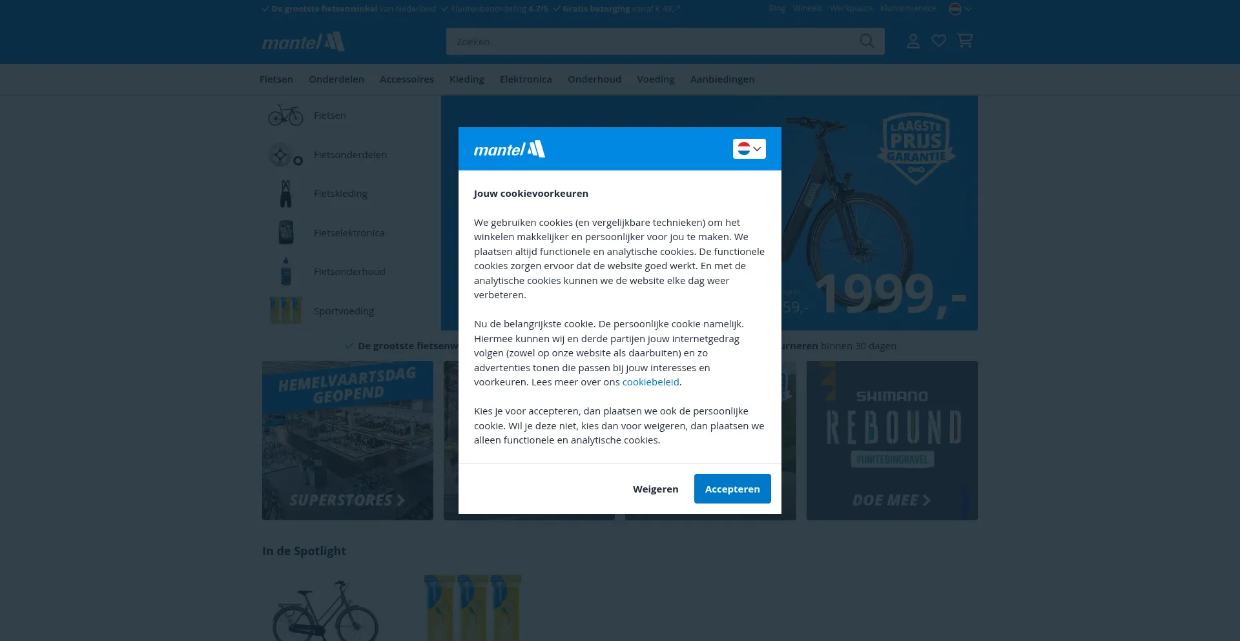Accept cookies with the Accepteren button

click(732, 489)
